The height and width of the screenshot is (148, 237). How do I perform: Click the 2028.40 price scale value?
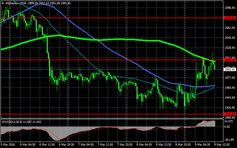pyautogui.click(x=230, y=48)
